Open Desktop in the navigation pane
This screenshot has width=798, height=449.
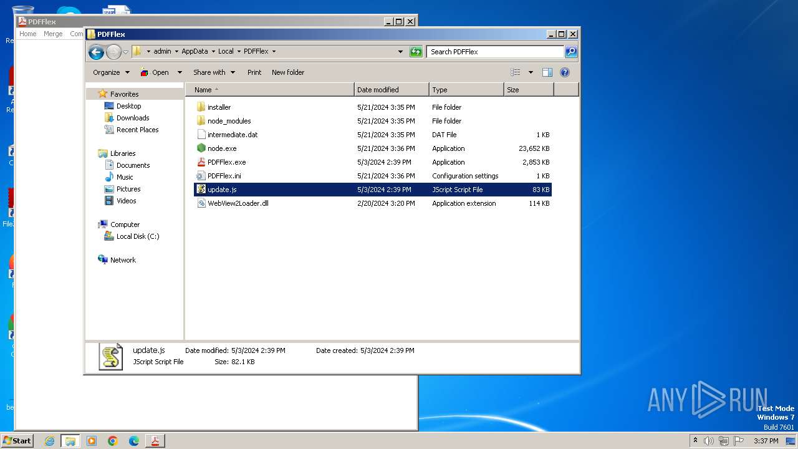click(x=128, y=106)
